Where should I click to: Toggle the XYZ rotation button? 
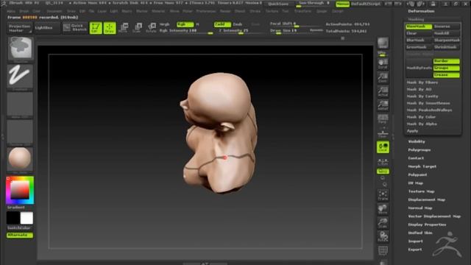[x=383, y=172]
